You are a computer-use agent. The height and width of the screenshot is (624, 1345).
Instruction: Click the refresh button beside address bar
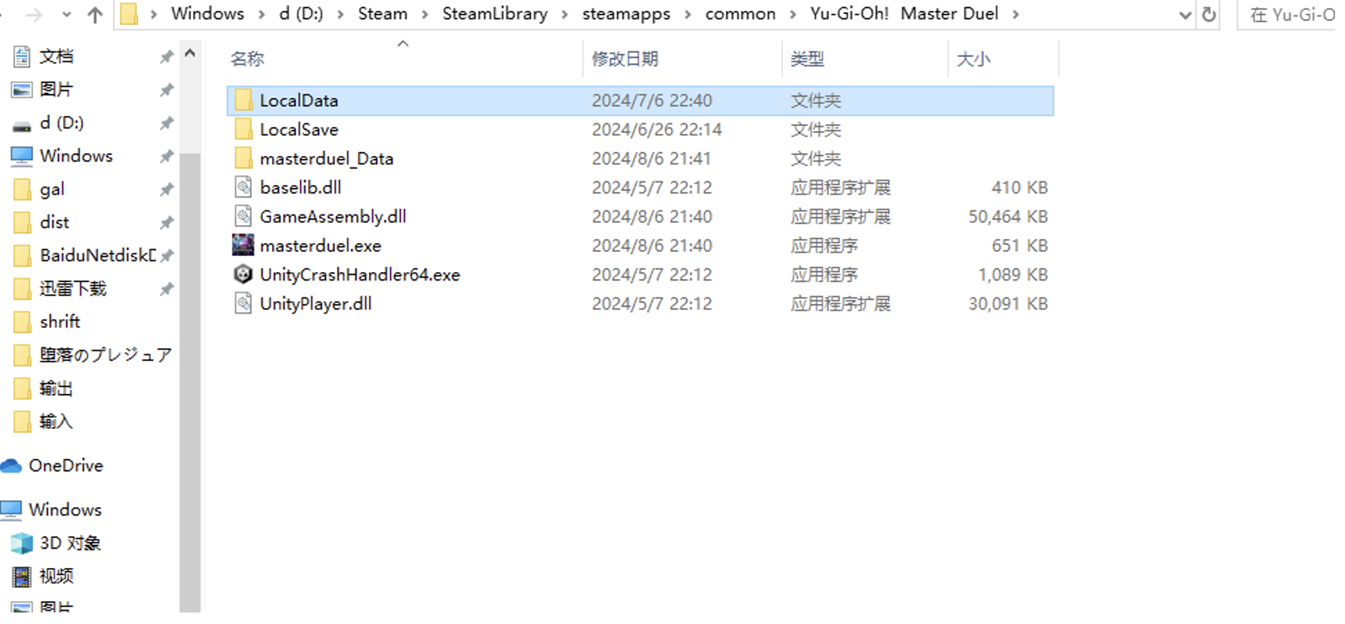tap(1209, 14)
